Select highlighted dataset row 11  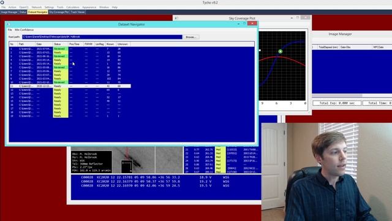tap(70, 86)
